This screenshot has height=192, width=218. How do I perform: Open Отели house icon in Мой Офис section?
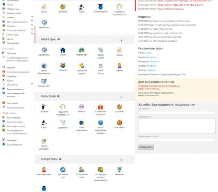(63, 50)
